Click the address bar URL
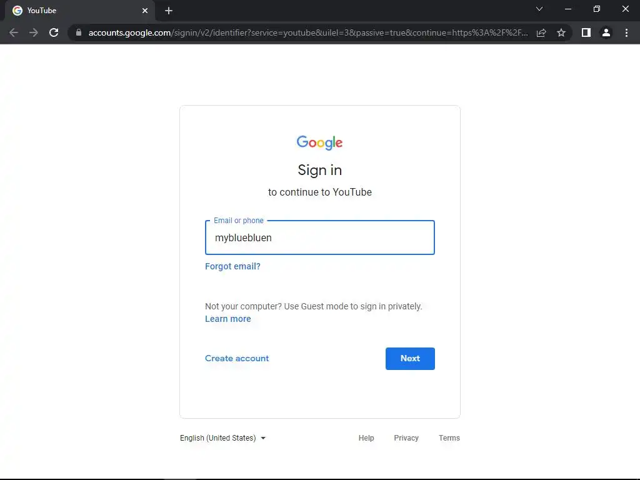Image resolution: width=640 pixels, height=480 pixels. (x=308, y=32)
